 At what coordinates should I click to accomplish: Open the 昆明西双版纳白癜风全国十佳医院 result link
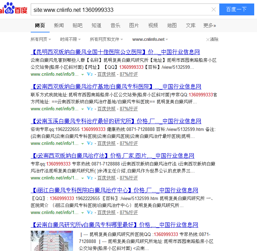115,52
